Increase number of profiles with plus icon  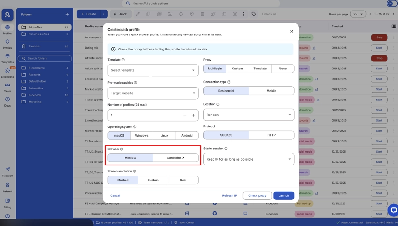pos(193,115)
